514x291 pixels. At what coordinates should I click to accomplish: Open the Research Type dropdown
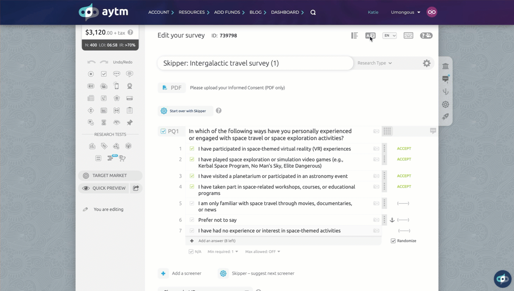374,63
